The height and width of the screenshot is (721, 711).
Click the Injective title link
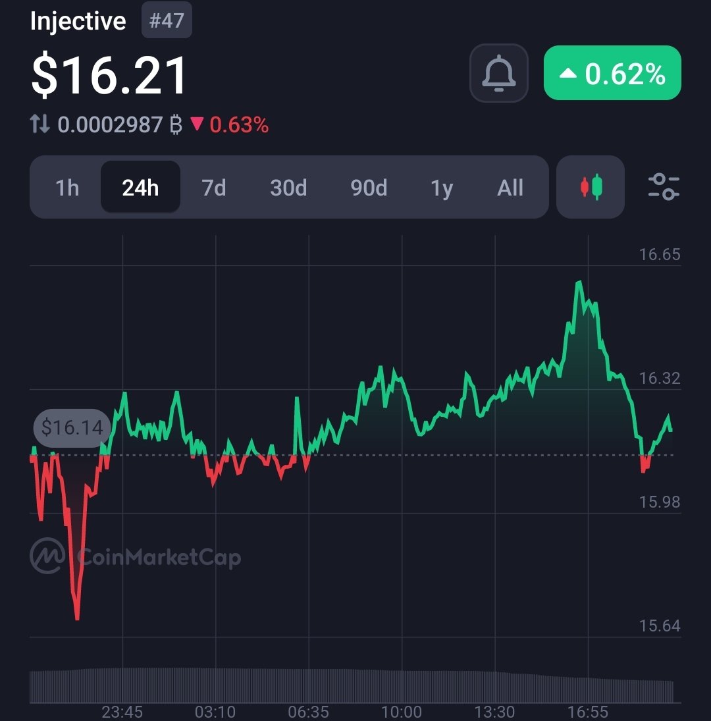pyautogui.click(x=79, y=20)
